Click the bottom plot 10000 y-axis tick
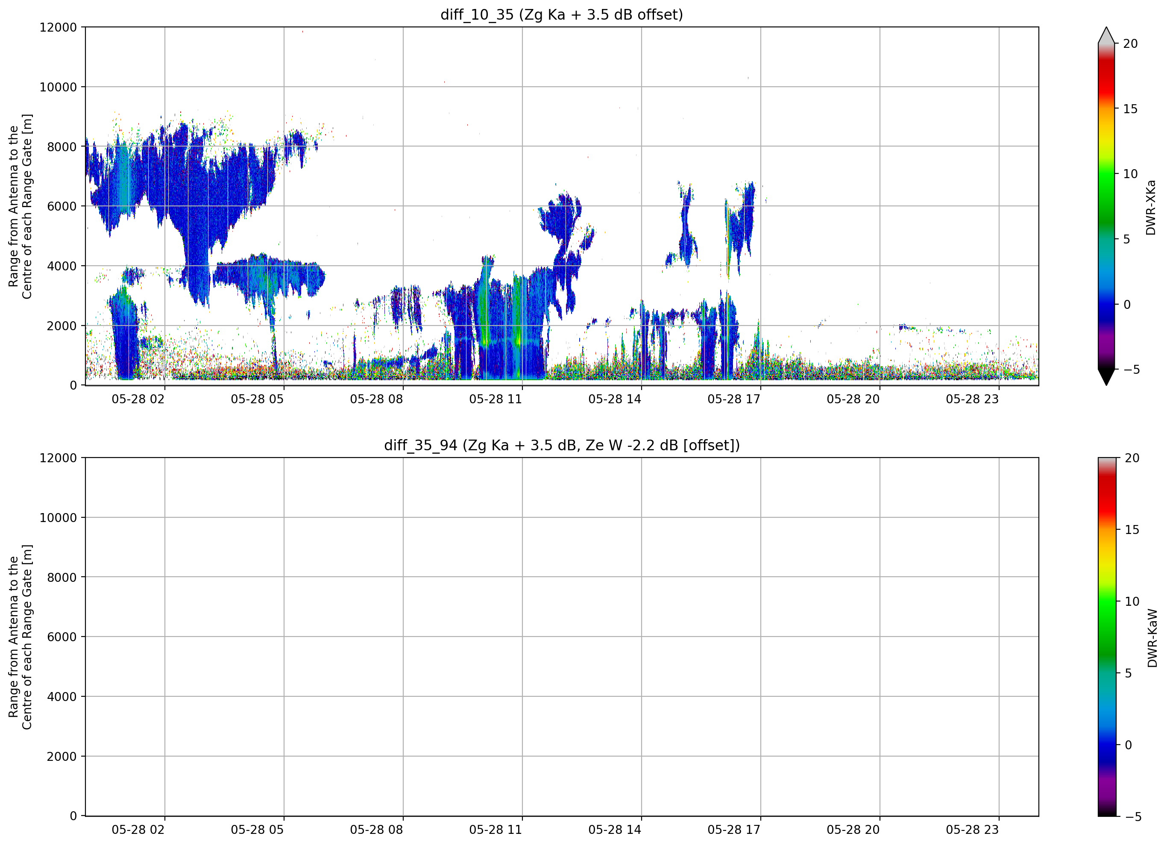Image resolution: width=1167 pixels, height=845 pixels. (58, 518)
